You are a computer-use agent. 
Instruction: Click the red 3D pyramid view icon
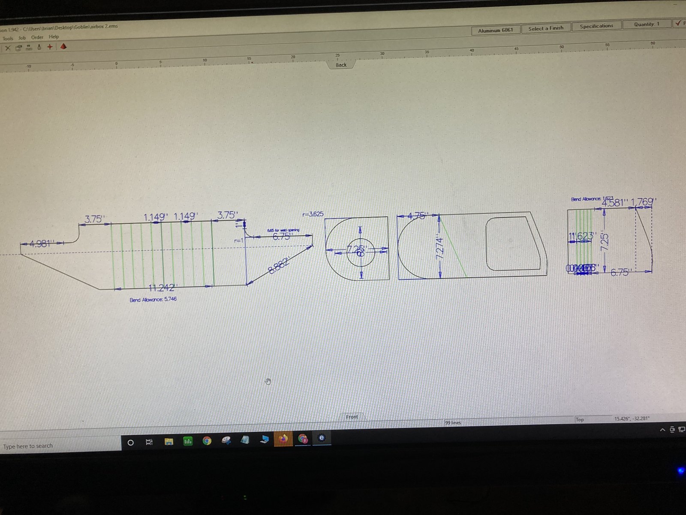(63, 46)
